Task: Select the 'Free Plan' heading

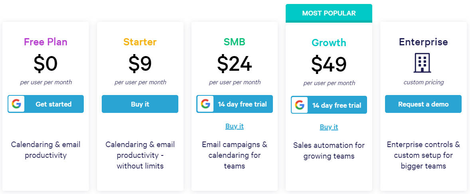Action: (45, 42)
